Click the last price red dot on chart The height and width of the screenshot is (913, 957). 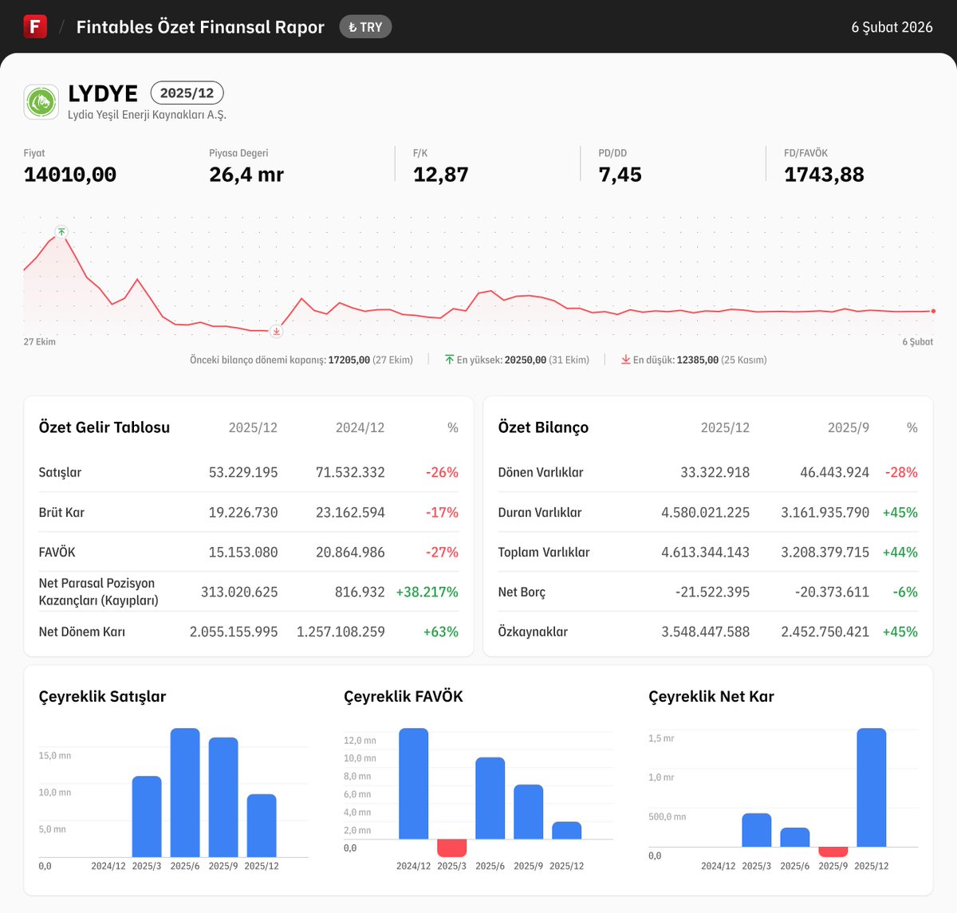pos(933,311)
